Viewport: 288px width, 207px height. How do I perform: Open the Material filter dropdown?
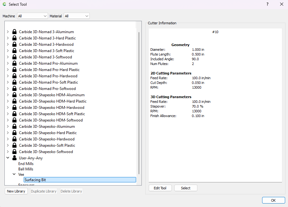pyautogui.click(x=77, y=16)
